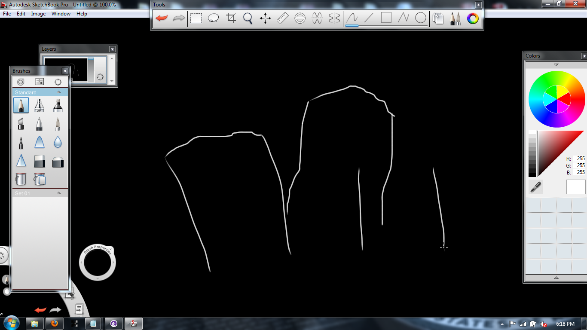This screenshot has width=587, height=330.
Task: Click the lagoon swap layers icon
Action: click(x=79, y=309)
